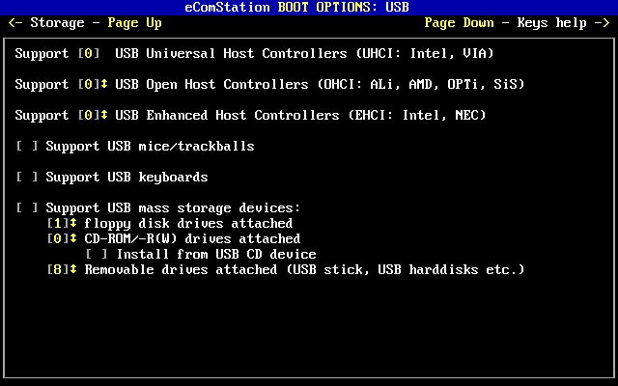Click the left arrow before Storage
Screen dimensions: 618x386
(x=15, y=23)
